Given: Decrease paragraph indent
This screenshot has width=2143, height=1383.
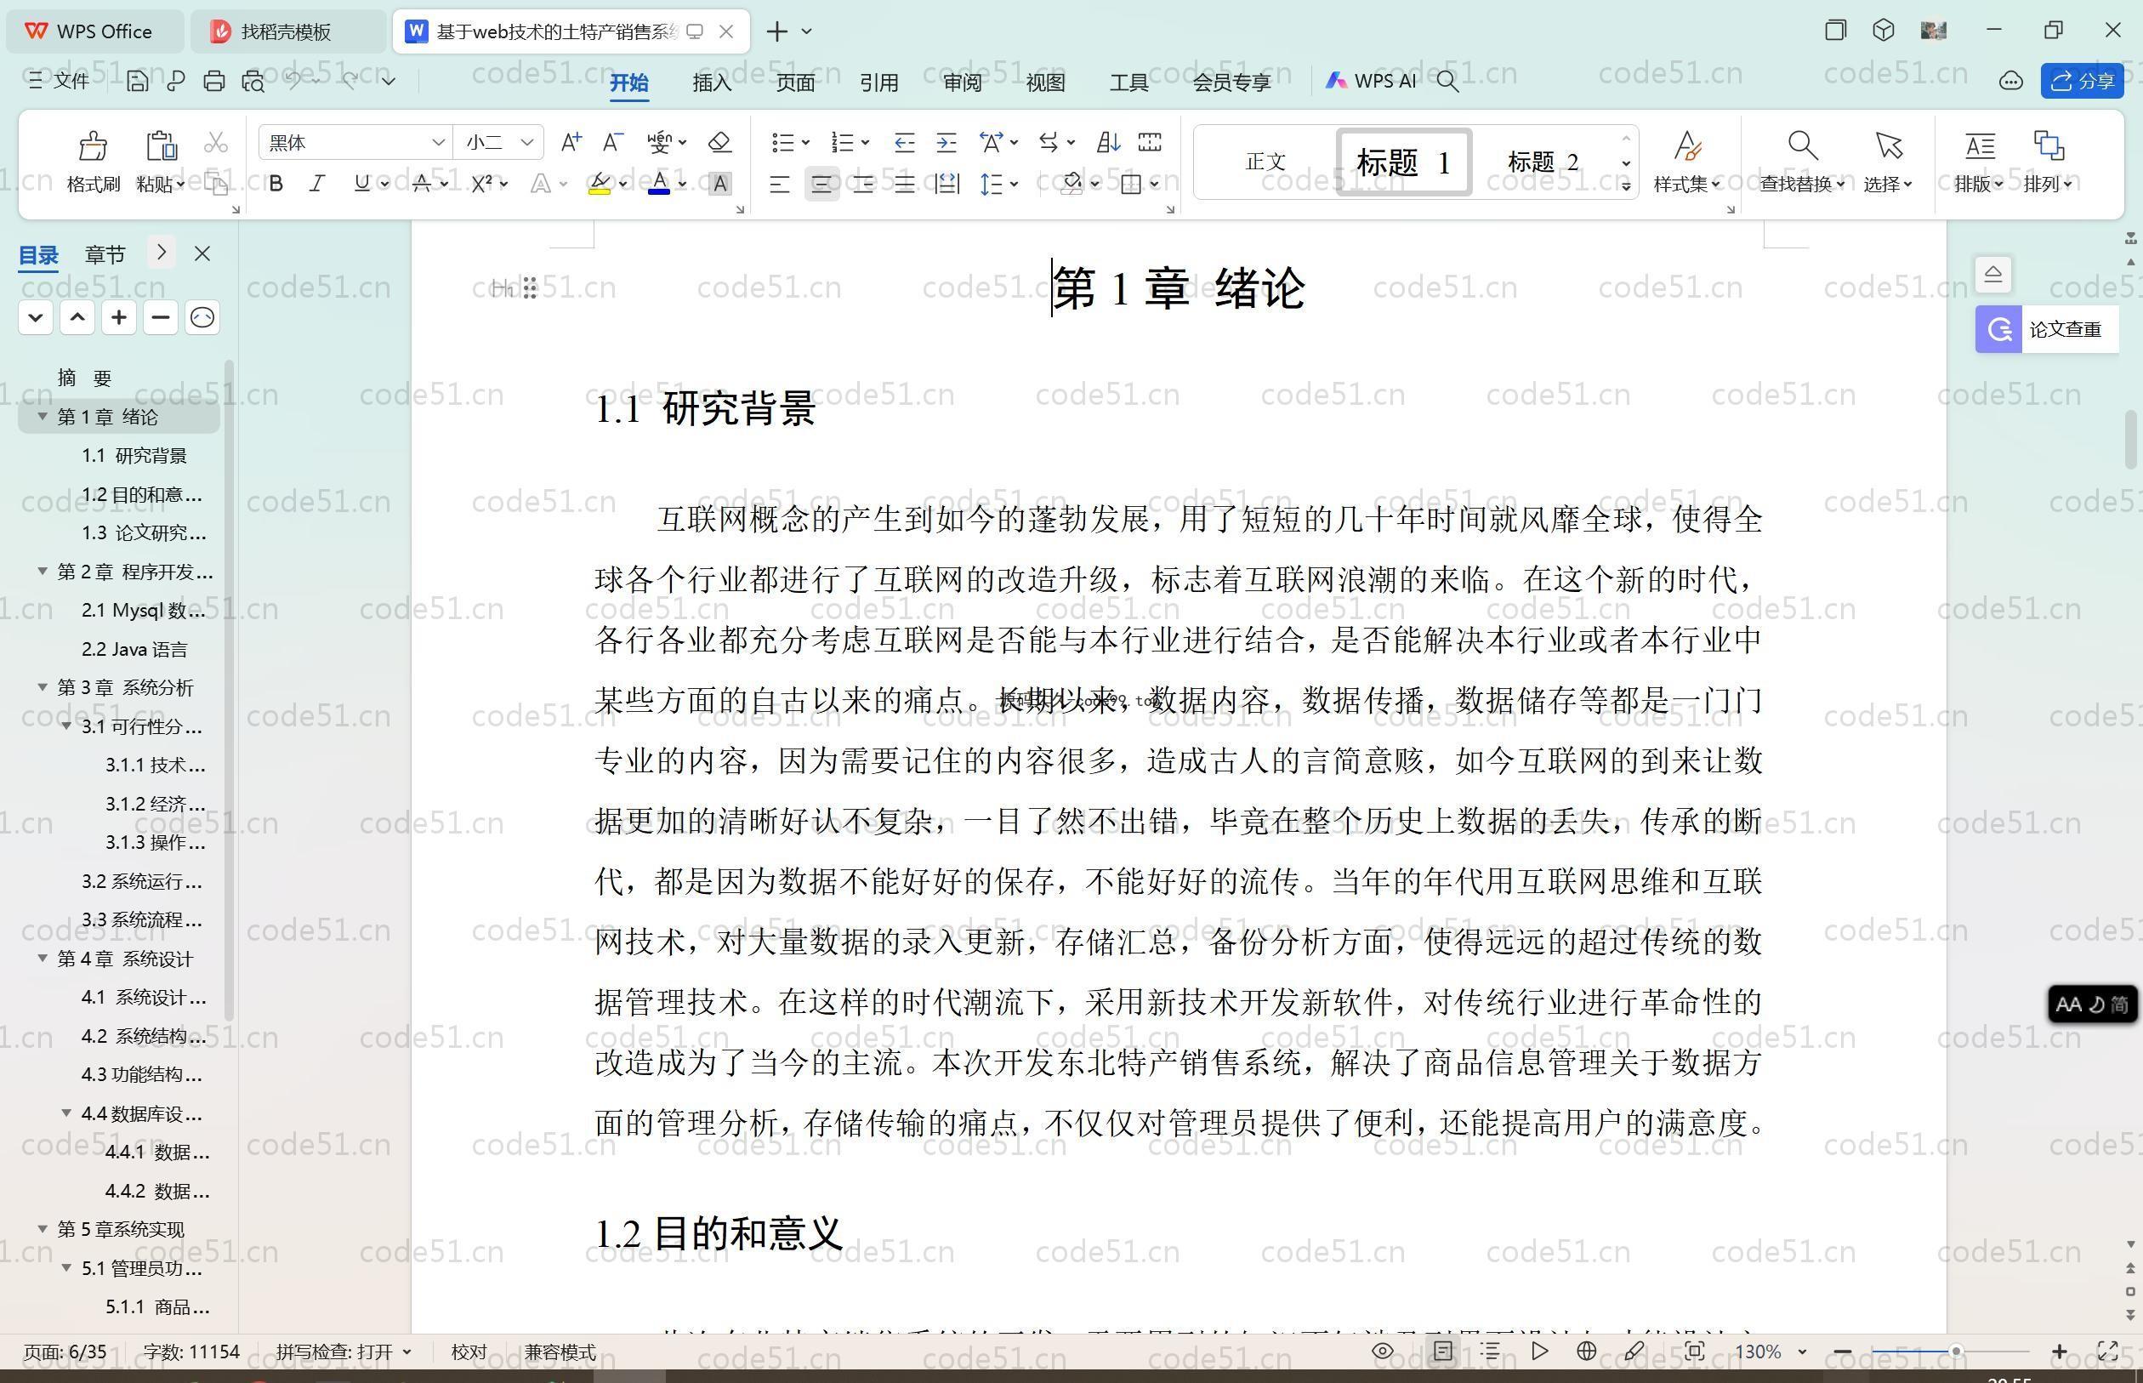Looking at the screenshot, I should (x=904, y=142).
